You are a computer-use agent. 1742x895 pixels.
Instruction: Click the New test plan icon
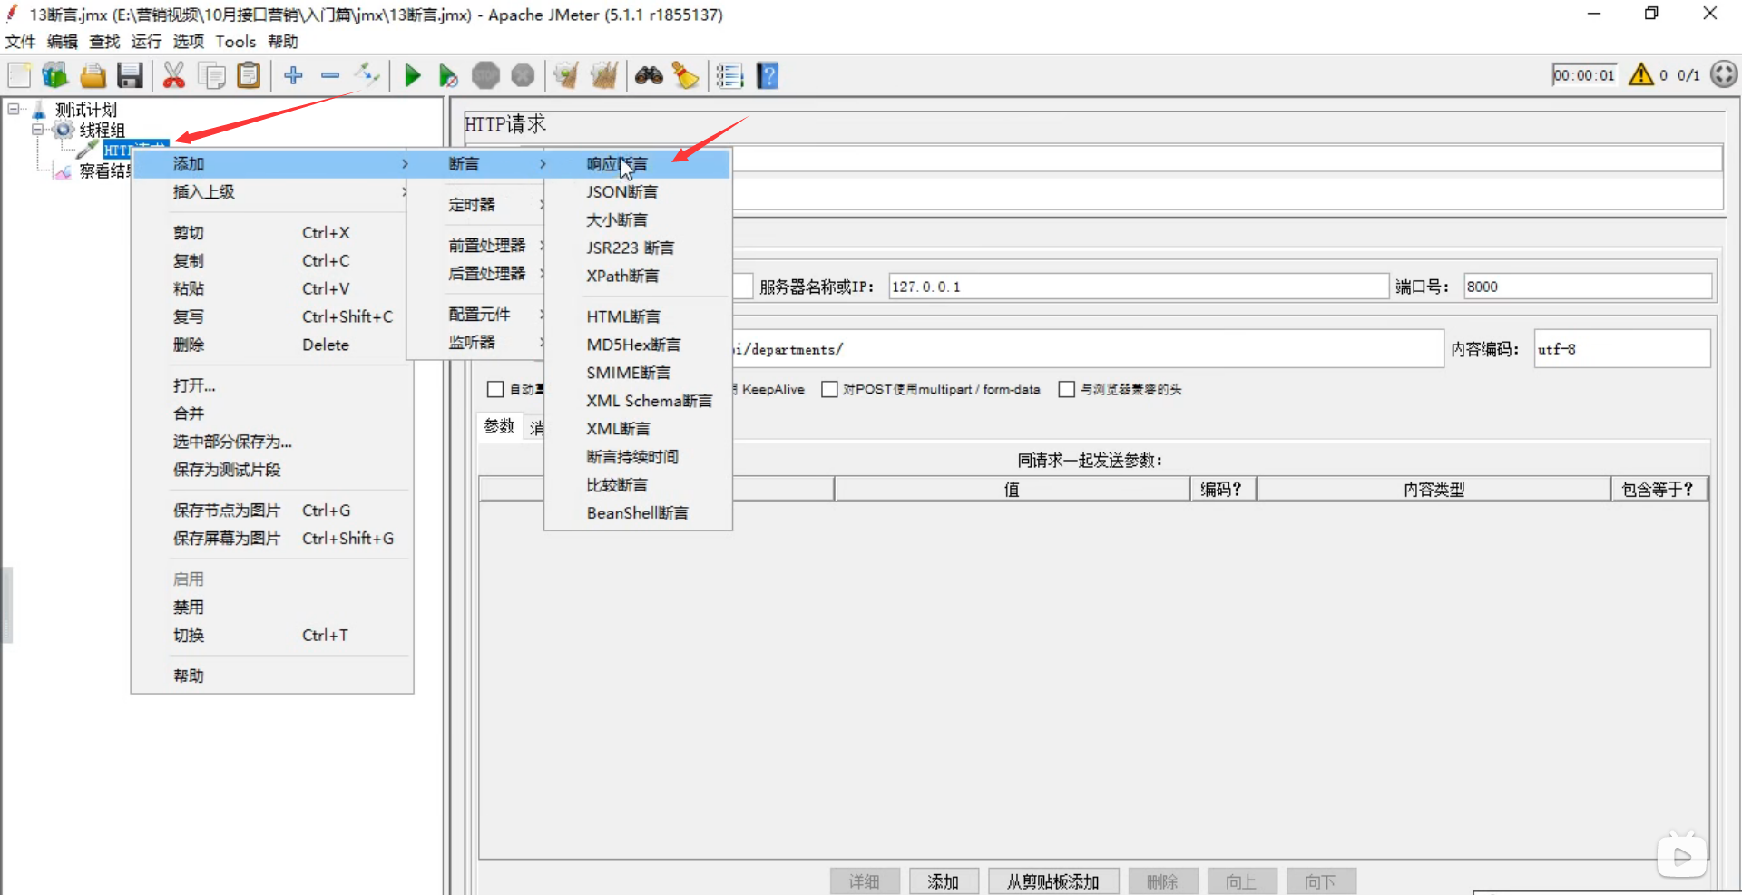click(x=19, y=75)
